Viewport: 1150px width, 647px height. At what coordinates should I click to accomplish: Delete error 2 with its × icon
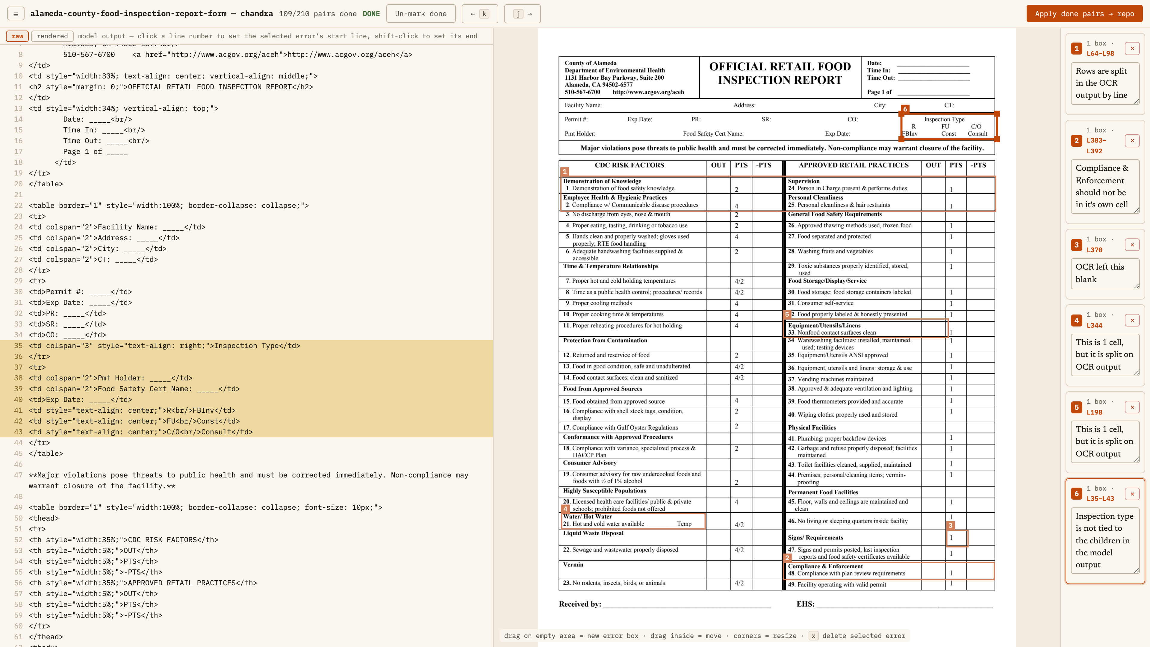tap(1132, 141)
